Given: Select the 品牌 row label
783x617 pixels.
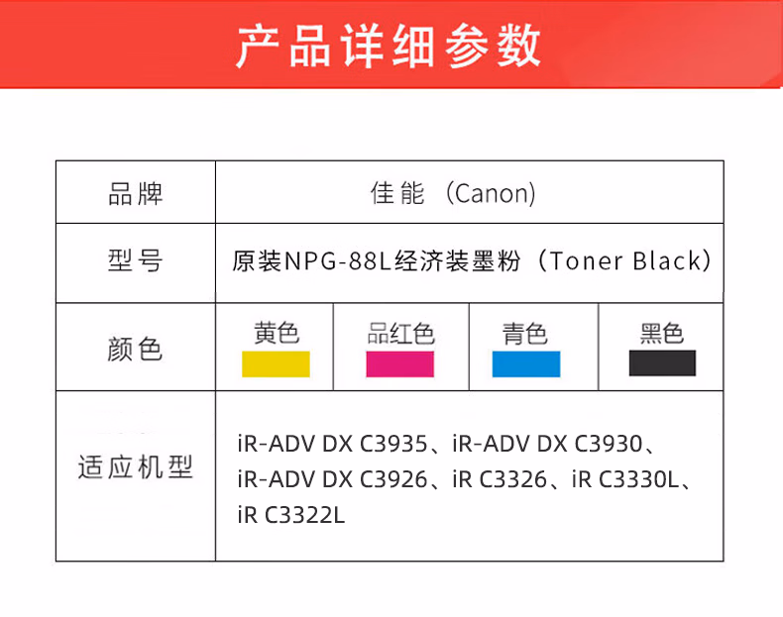Looking at the screenshot, I should (135, 193).
